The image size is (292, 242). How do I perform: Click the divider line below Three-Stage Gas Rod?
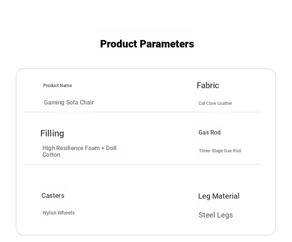pyautogui.click(x=142, y=164)
